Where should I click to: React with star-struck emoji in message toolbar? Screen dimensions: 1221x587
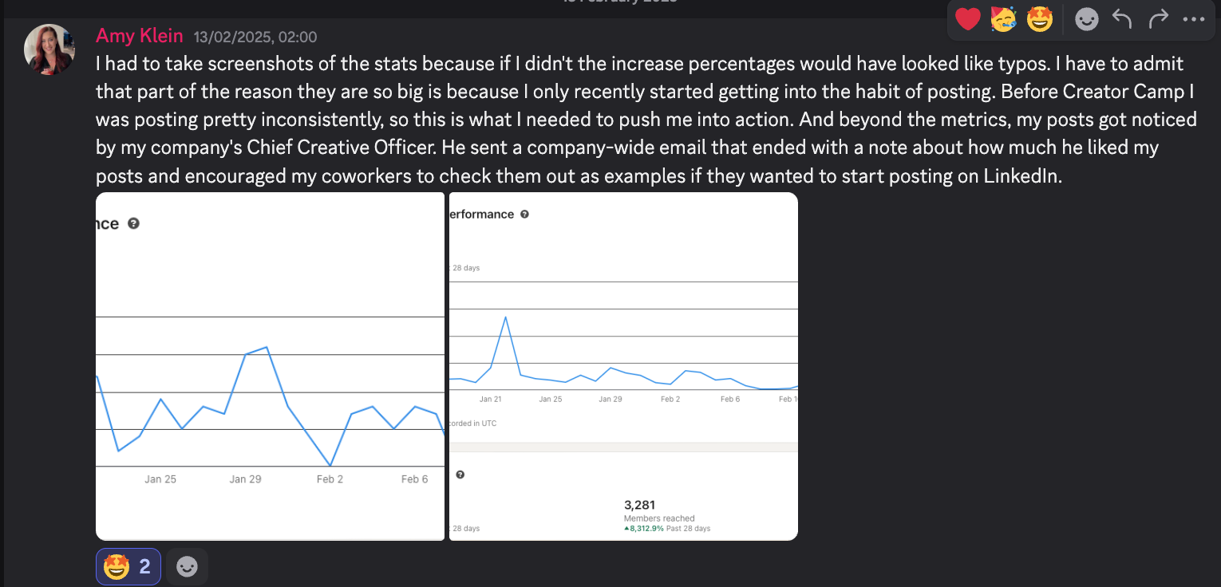click(1039, 19)
